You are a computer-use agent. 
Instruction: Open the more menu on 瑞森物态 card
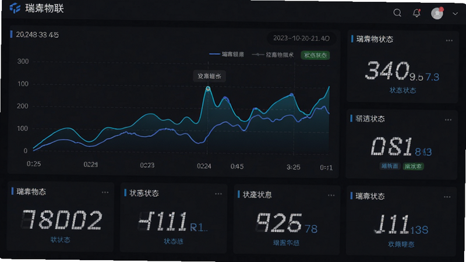(105, 192)
